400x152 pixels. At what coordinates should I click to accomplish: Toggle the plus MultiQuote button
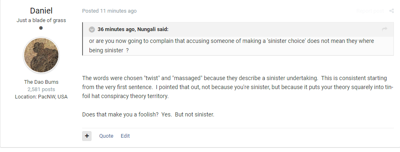pos(87,136)
